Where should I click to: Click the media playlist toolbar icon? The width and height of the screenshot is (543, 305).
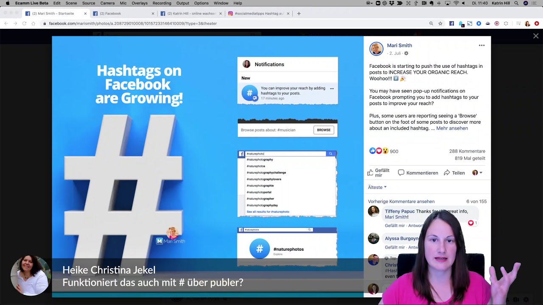pyautogui.click(x=518, y=23)
